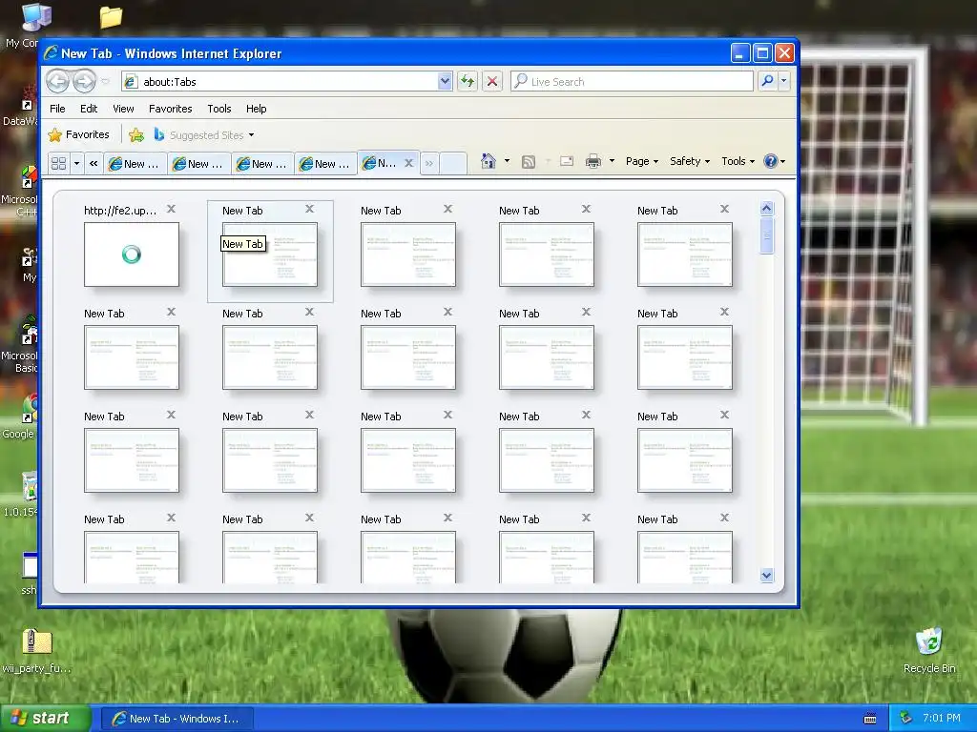Image resolution: width=977 pixels, height=732 pixels.
Task: Open the File menu
Action: (57, 109)
